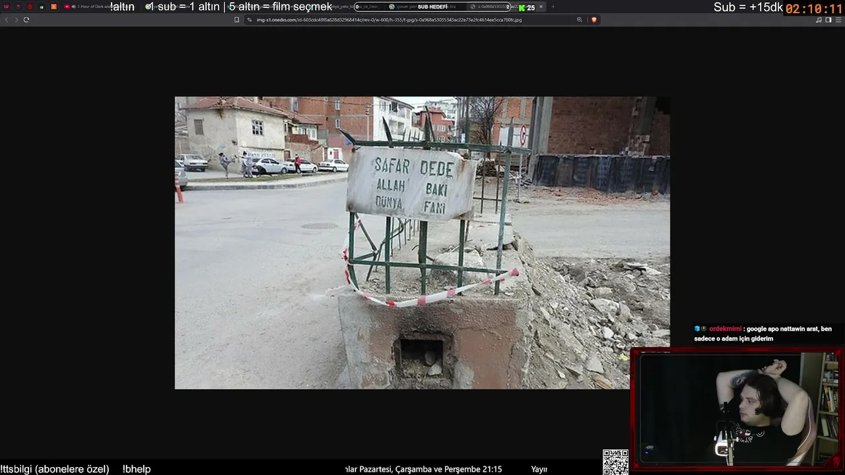Go back with the browser back arrow
This screenshot has height=475, width=845.
(x=7, y=20)
